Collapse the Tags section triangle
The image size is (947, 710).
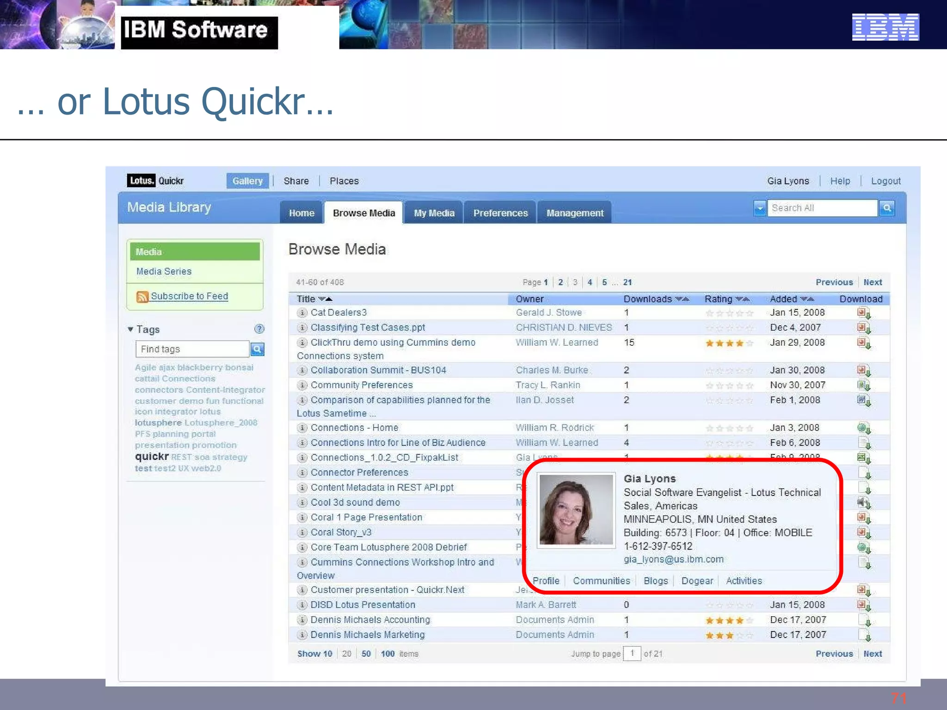tap(130, 329)
